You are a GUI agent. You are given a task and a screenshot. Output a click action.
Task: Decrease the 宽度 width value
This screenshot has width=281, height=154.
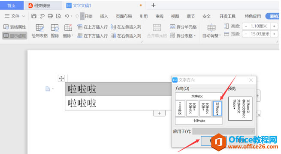click(x=246, y=34)
